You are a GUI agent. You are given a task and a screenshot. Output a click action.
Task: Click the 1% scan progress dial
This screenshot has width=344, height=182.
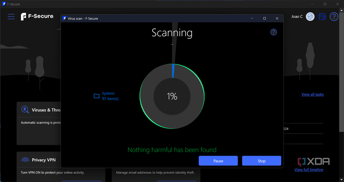tap(172, 96)
